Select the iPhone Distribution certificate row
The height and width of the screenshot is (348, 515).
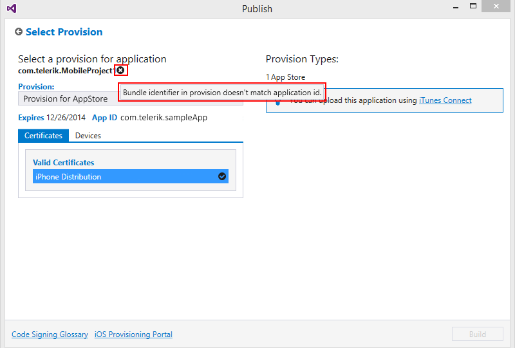(131, 176)
